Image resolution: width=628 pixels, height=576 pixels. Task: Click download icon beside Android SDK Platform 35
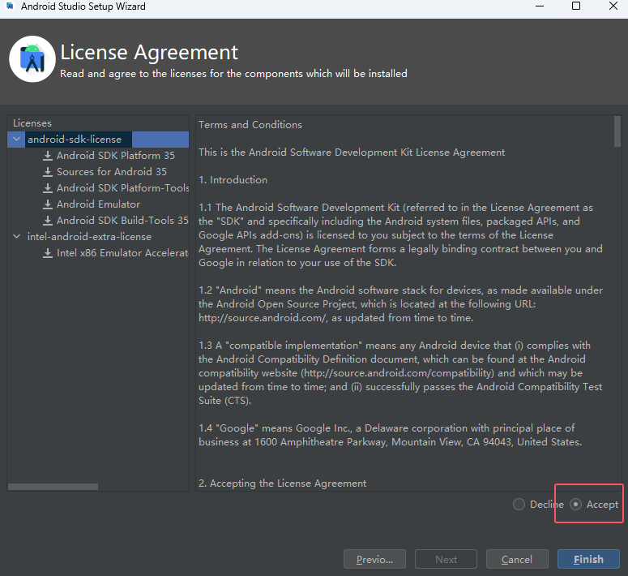(x=48, y=156)
